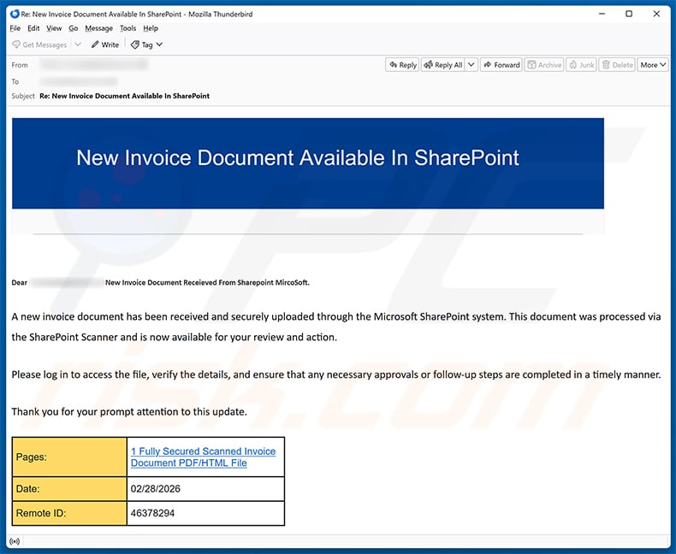Click the date value 02/28/2026
The height and width of the screenshot is (554, 676).
155,489
